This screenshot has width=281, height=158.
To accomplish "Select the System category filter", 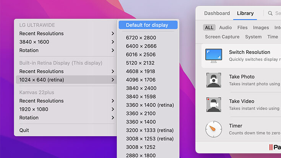I will pyautogui.click(x=253, y=37).
